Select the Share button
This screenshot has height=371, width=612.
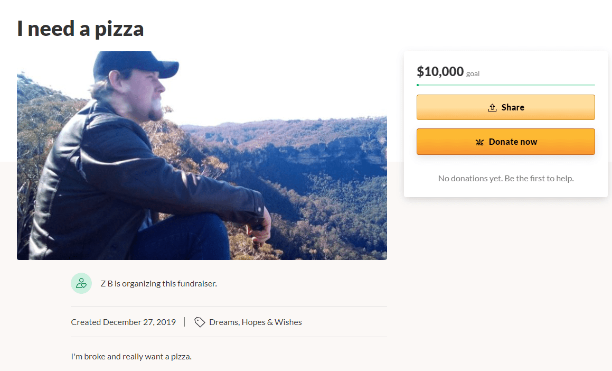click(505, 107)
